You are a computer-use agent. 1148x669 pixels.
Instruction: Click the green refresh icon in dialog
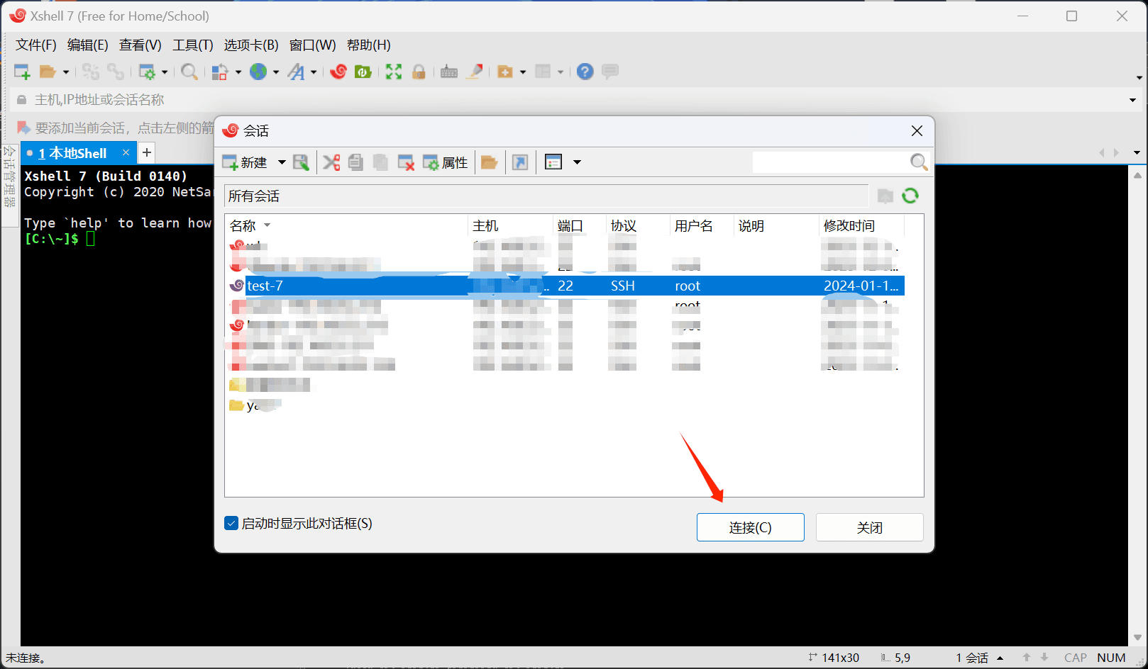click(910, 196)
